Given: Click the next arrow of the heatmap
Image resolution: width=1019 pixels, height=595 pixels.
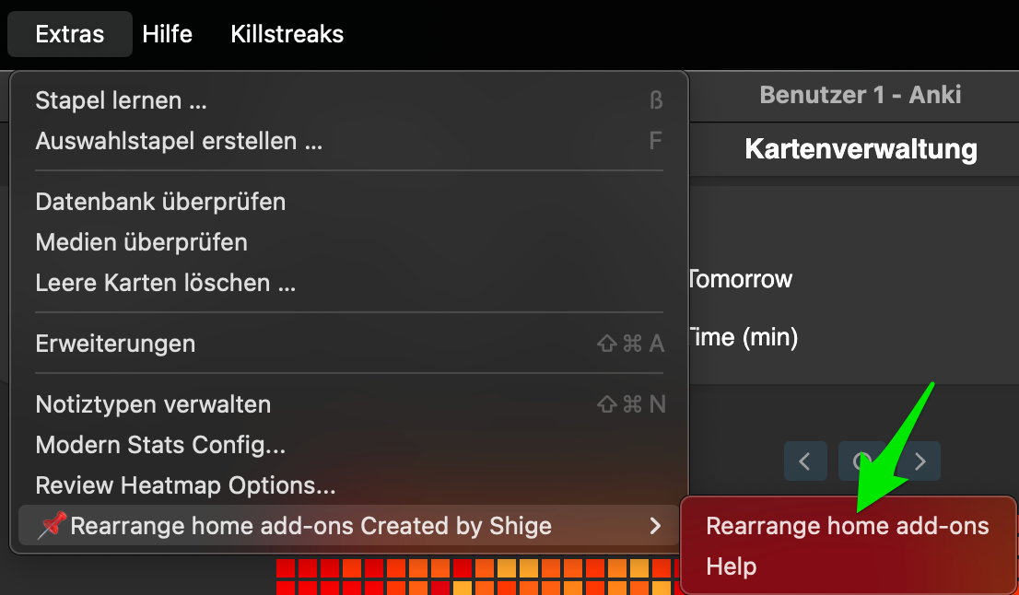Looking at the screenshot, I should (919, 461).
